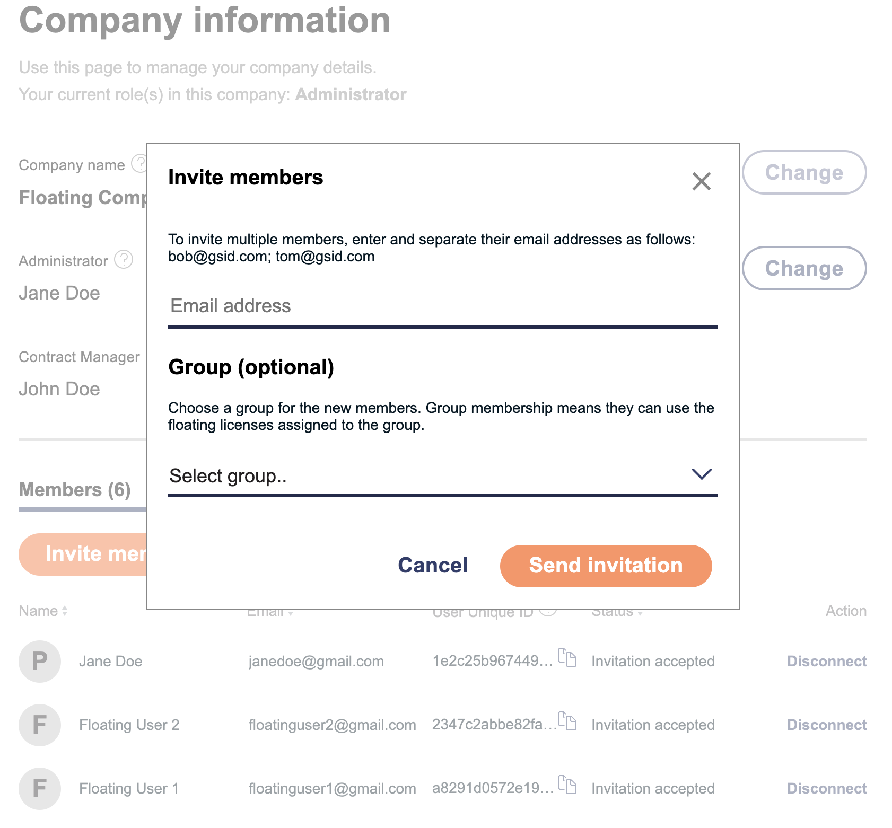Copy Floating User 2's unique ID
The width and height of the screenshot is (892, 828).
coord(567,721)
